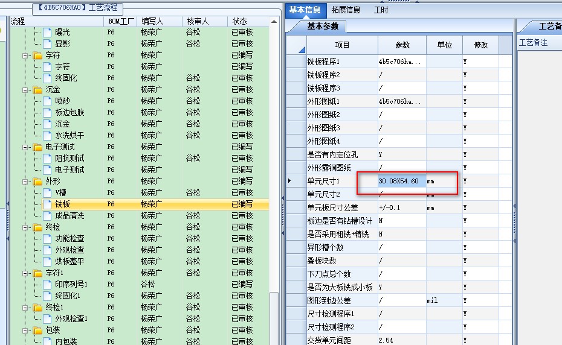Click the BOM工厂 column header
Image resolution: width=562 pixels, height=345 pixels.
[120, 22]
